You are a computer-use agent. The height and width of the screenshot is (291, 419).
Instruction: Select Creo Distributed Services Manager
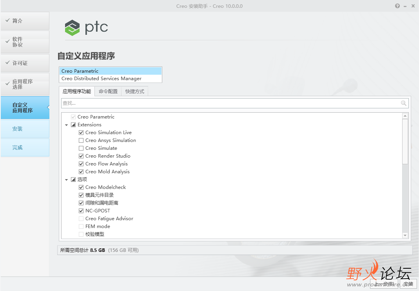point(111,78)
